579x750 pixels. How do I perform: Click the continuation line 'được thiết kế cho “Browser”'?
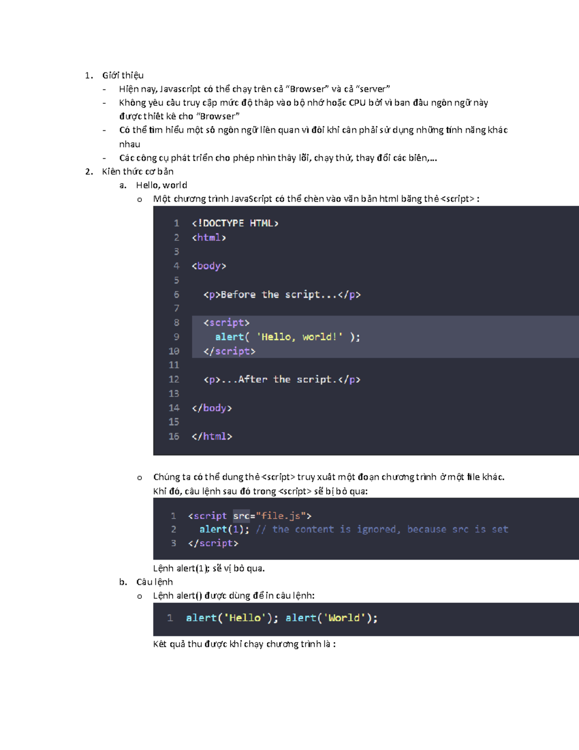tap(179, 116)
